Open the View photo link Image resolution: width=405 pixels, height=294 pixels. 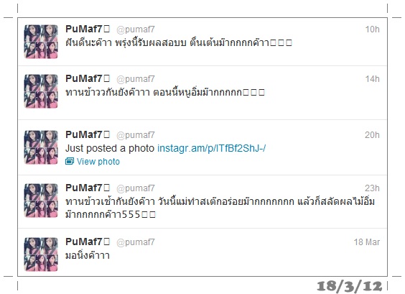(x=98, y=161)
